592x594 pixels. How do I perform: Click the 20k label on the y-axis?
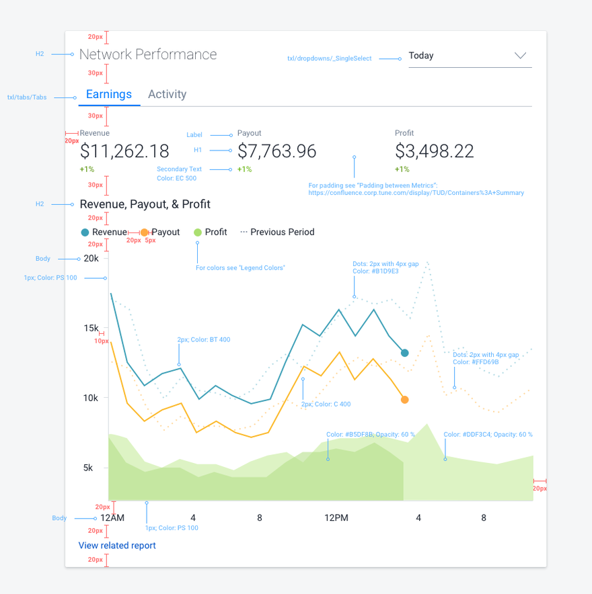[x=91, y=259]
